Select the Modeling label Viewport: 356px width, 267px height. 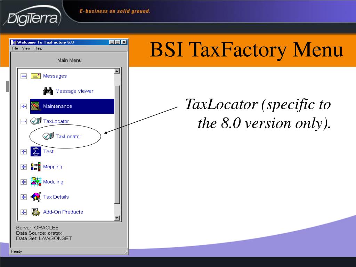(53, 182)
